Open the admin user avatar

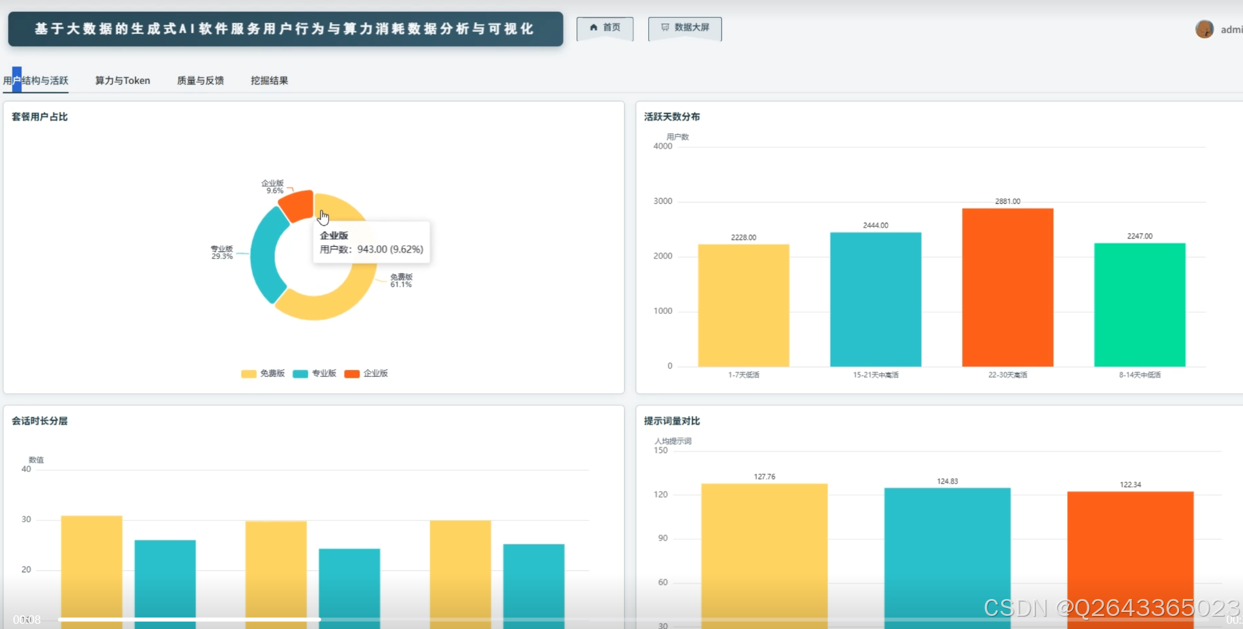point(1205,29)
